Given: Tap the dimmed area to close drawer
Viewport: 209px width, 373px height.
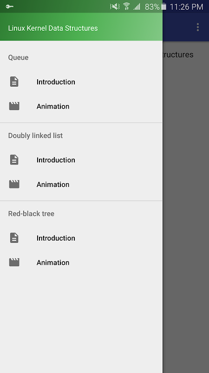Looking at the screenshot, I should [x=186, y=207].
